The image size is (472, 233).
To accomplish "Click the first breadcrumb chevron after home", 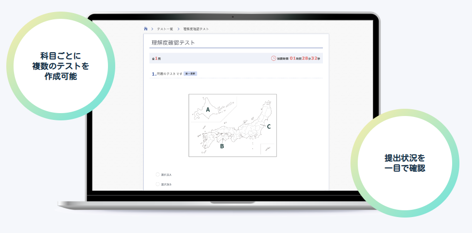I will [152, 29].
